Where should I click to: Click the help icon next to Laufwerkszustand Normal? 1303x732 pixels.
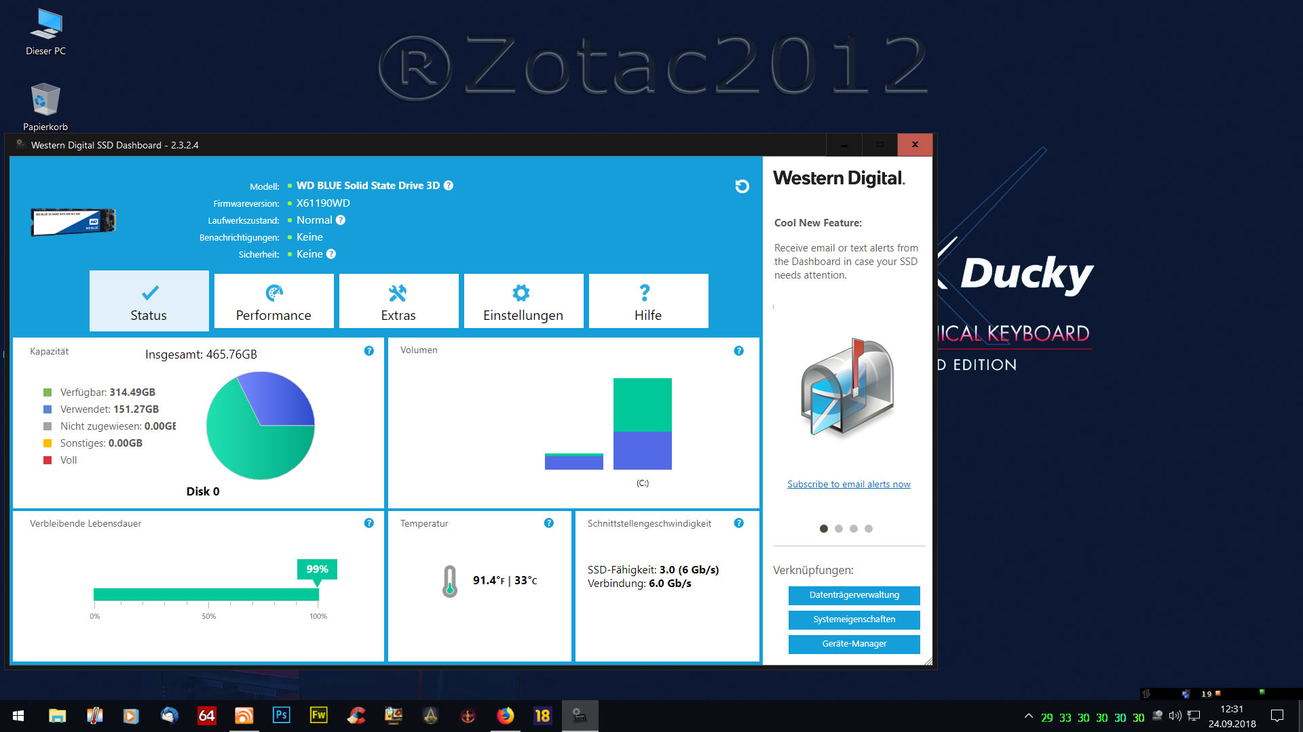tap(341, 220)
